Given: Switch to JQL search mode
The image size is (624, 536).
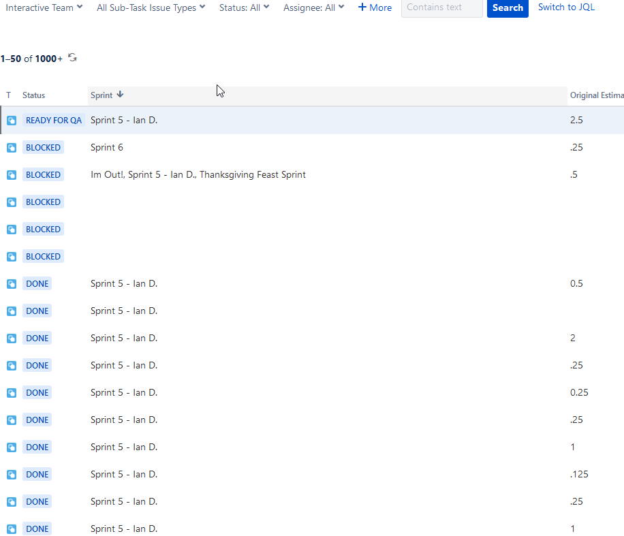Looking at the screenshot, I should 566,7.
